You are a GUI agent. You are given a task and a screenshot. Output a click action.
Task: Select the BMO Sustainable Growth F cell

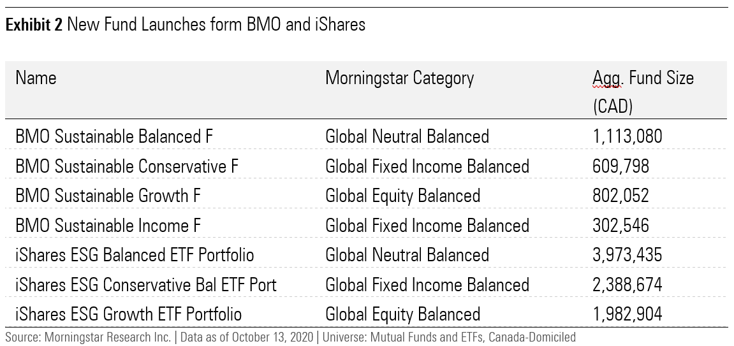tap(108, 196)
